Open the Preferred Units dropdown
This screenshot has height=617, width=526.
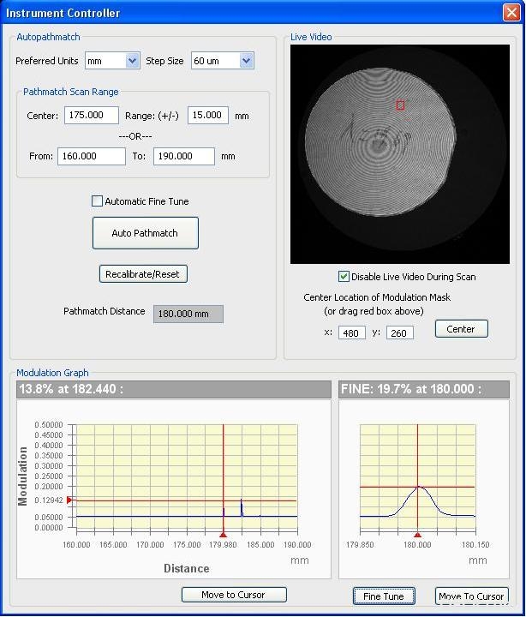click(112, 61)
